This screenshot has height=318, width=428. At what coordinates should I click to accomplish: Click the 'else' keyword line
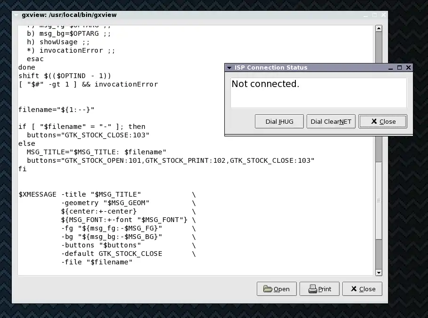[27, 143]
